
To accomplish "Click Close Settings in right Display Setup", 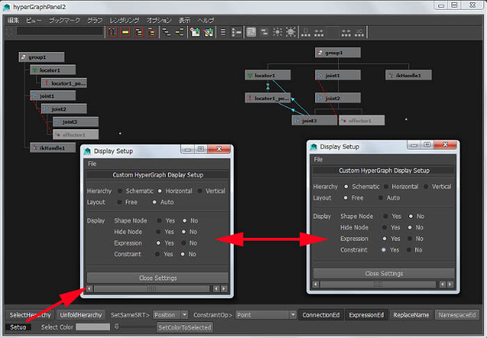I will point(384,273).
